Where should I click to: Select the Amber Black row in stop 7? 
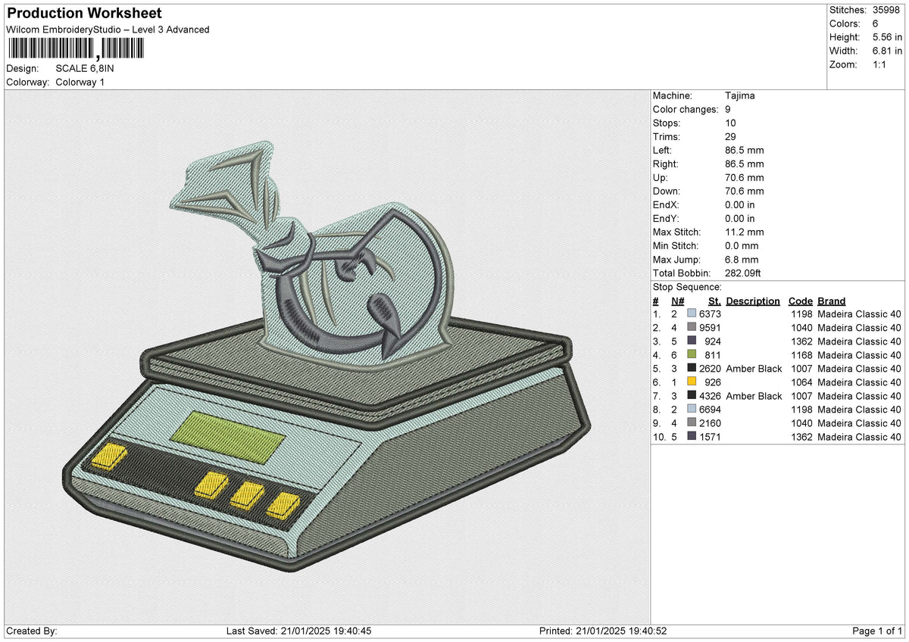click(x=776, y=396)
